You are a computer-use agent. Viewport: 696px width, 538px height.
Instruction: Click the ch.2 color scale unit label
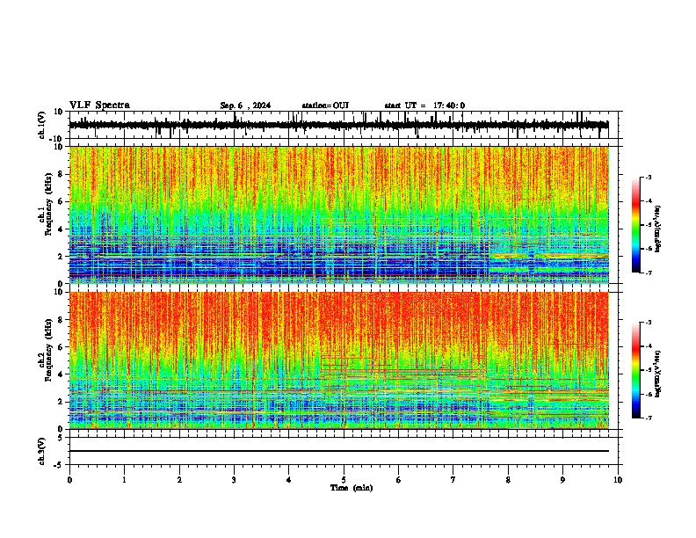tap(658, 374)
